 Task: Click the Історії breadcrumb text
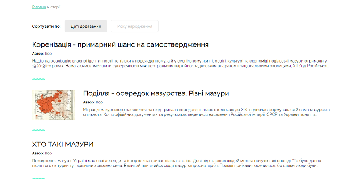[x=55, y=7]
